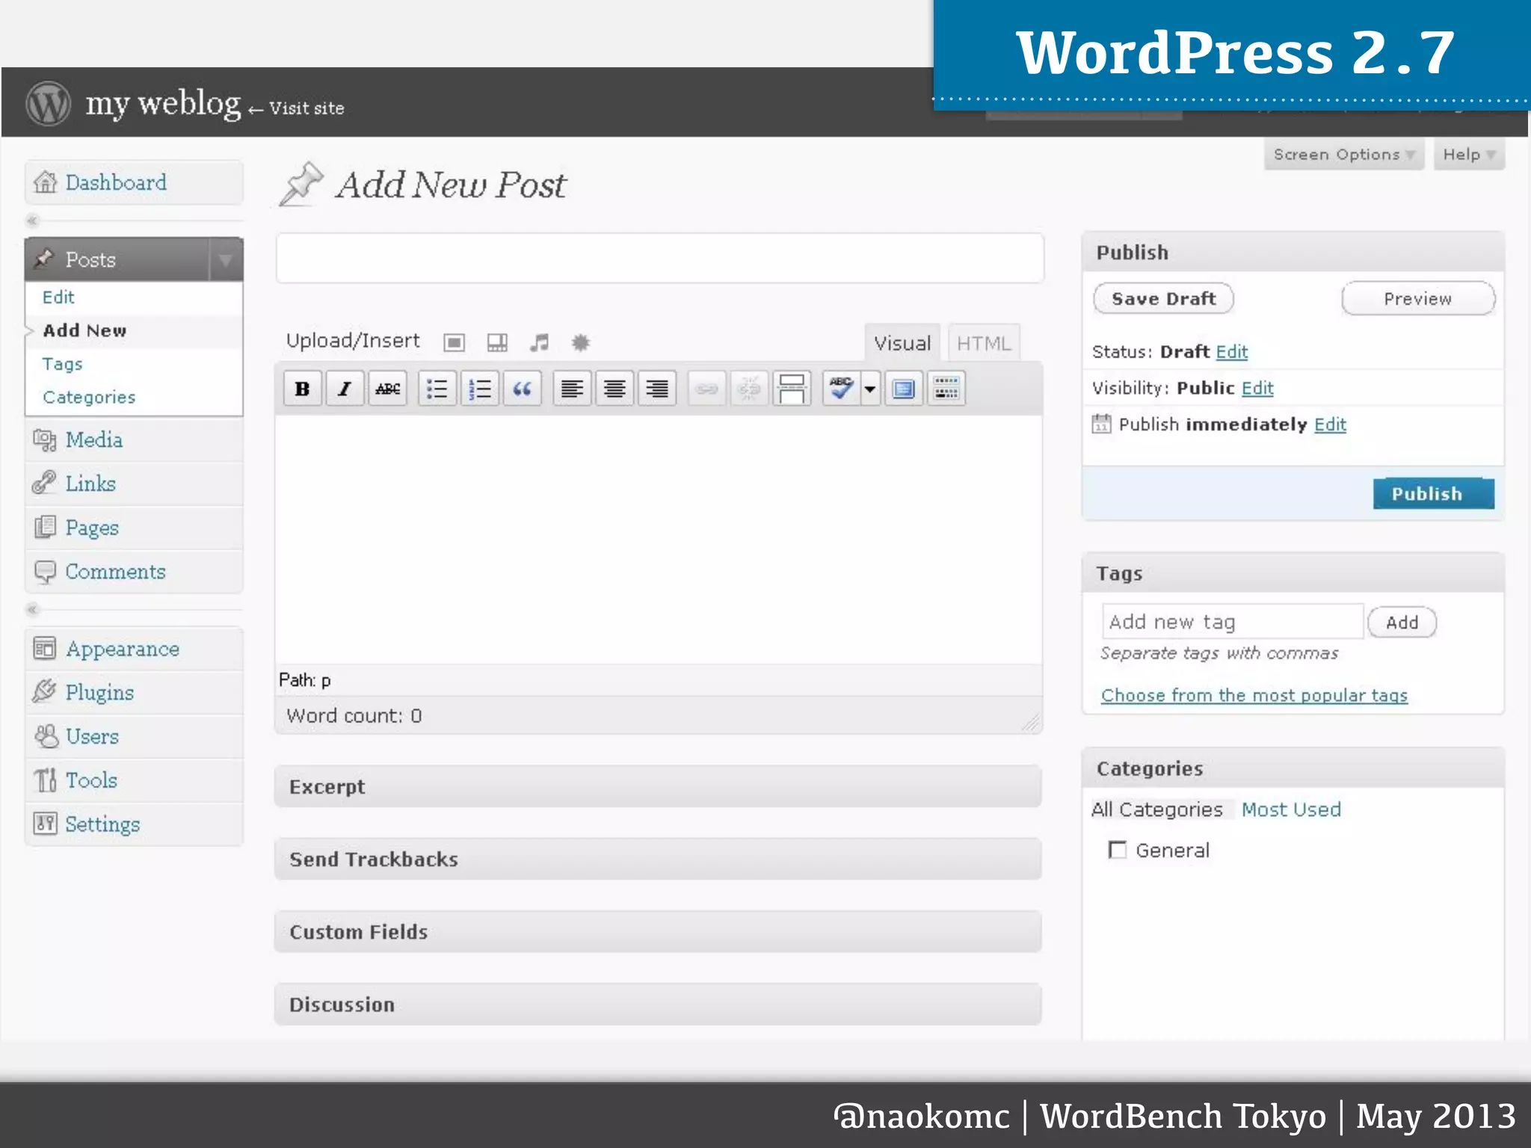Image resolution: width=1531 pixels, height=1148 pixels.
Task: Click the blue Publish button
Action: point(1433,494)
